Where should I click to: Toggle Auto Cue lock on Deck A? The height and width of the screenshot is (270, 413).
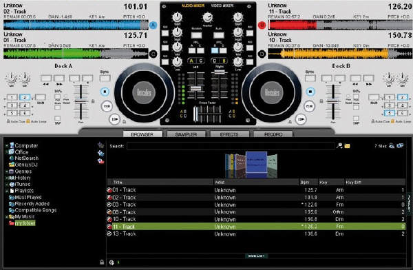pyautogui.click(x=8, y=121)
